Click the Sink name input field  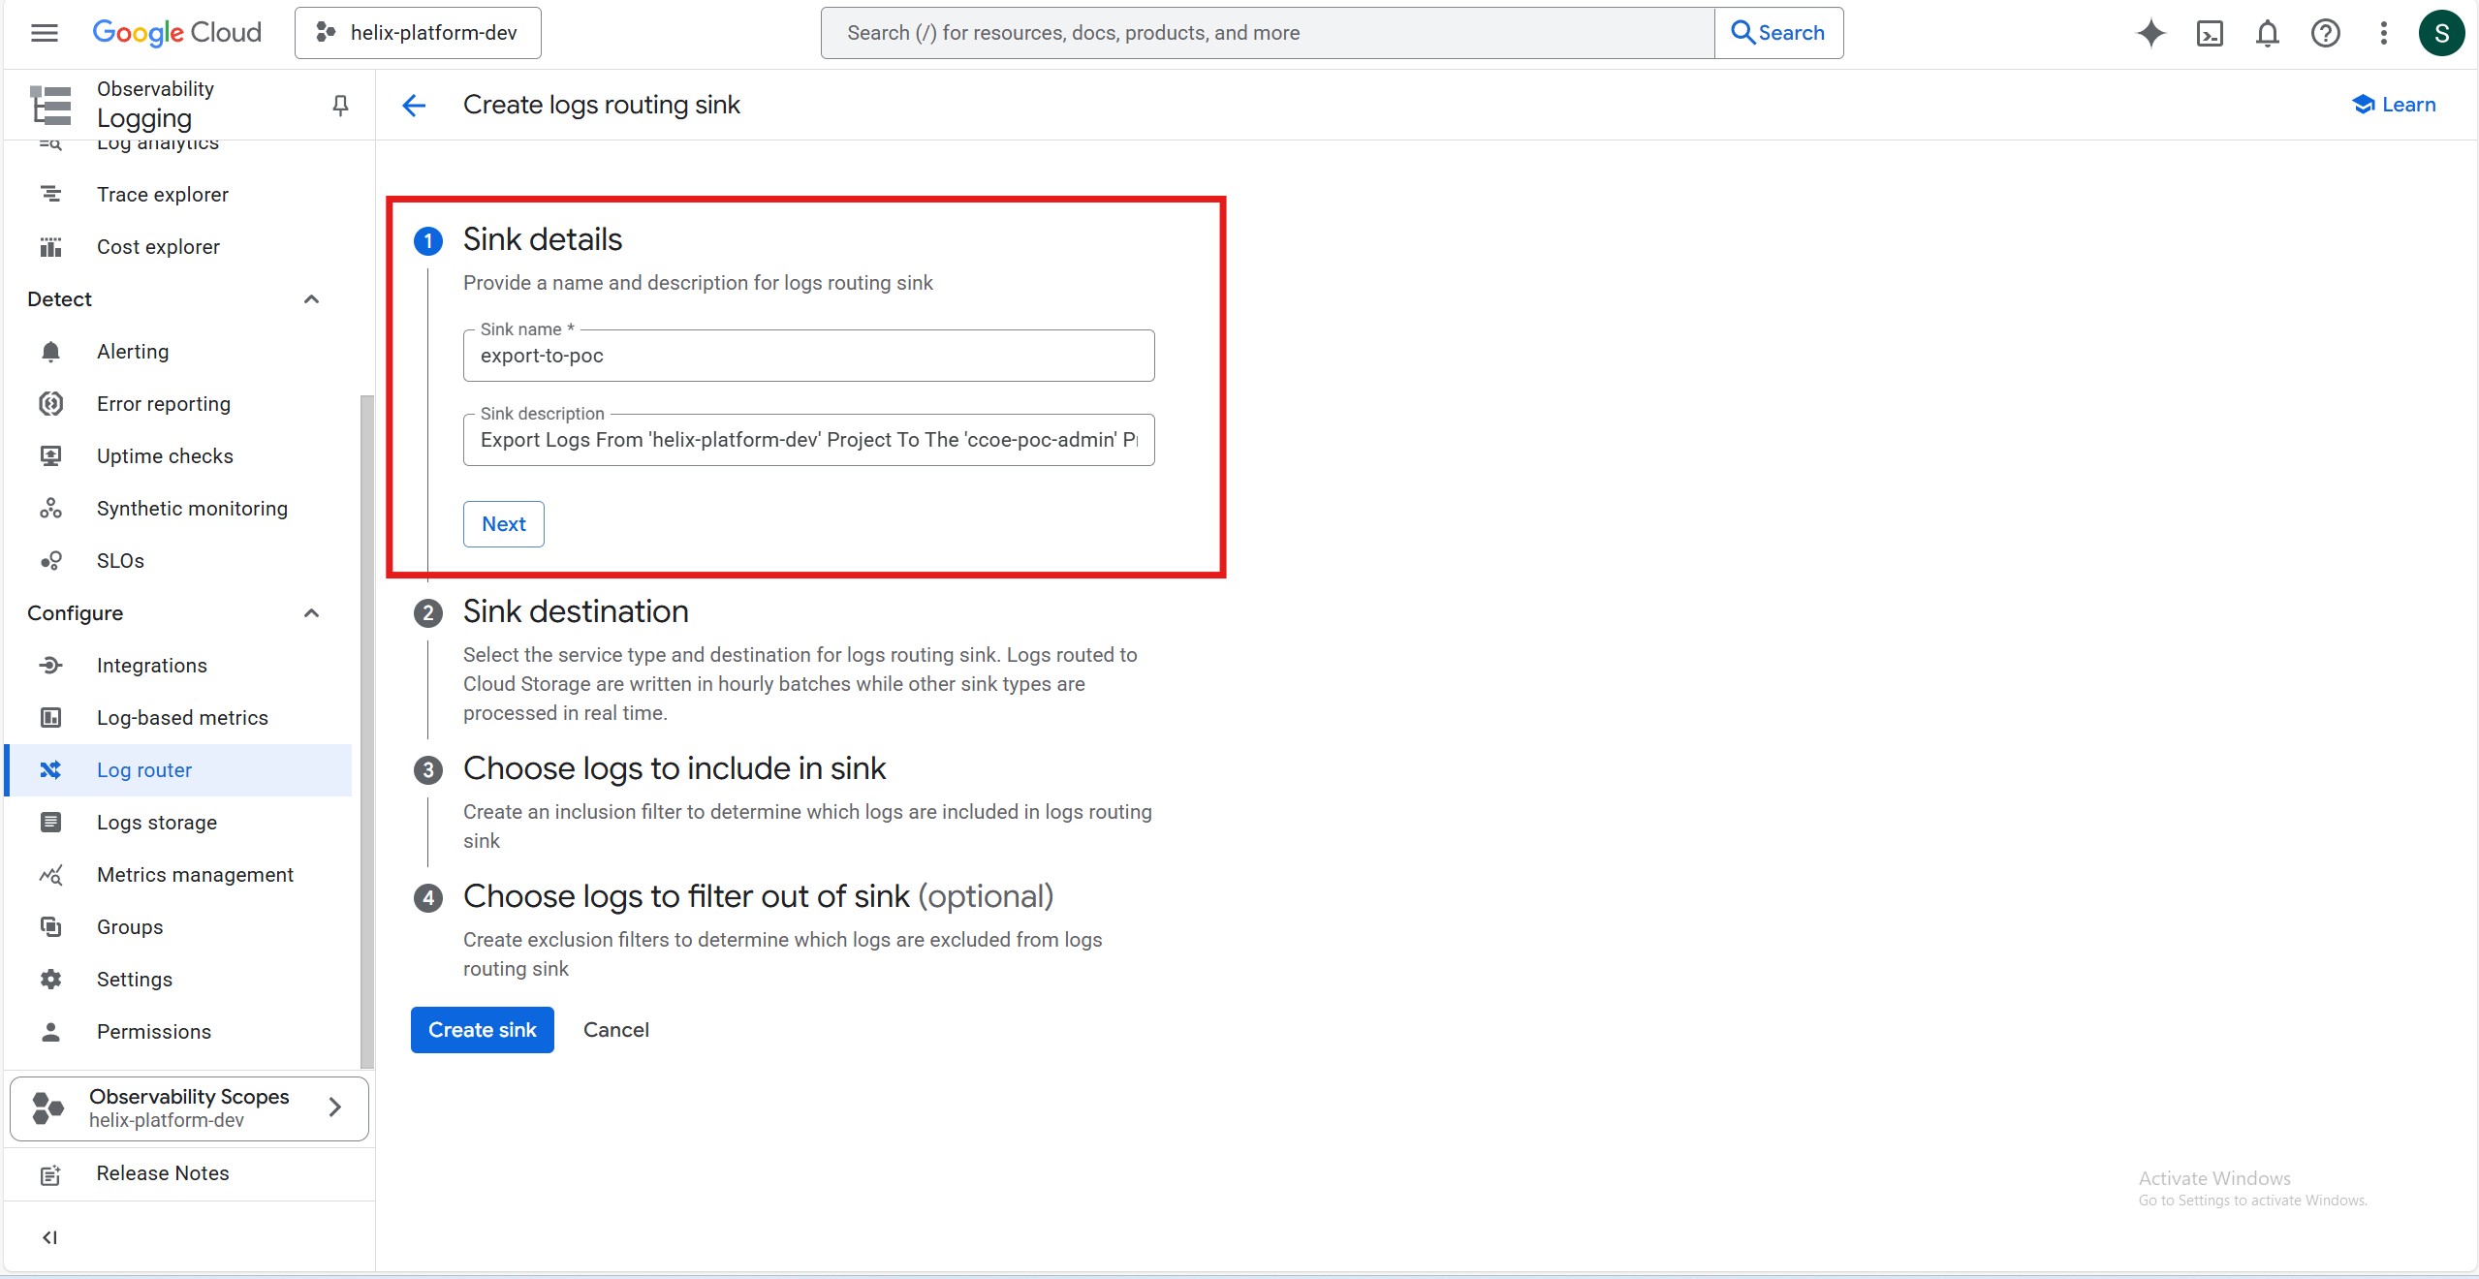click(x=808, y=356)
